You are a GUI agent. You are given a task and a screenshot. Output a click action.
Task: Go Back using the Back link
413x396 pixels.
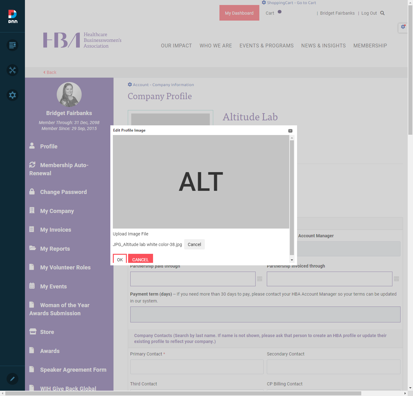click(50, 72)
